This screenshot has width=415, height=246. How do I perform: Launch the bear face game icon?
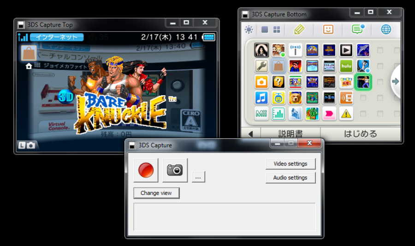click(296, 98)
